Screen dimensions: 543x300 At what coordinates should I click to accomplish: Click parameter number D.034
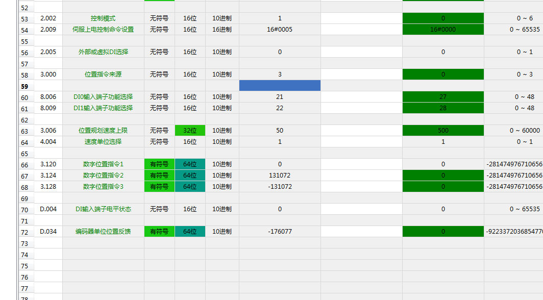pyautogui.click(x=48, y=232)
